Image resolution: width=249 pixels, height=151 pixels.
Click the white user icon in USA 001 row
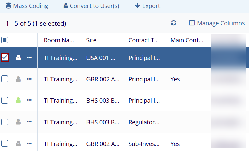pyautogui.click(x=19, y=58)
